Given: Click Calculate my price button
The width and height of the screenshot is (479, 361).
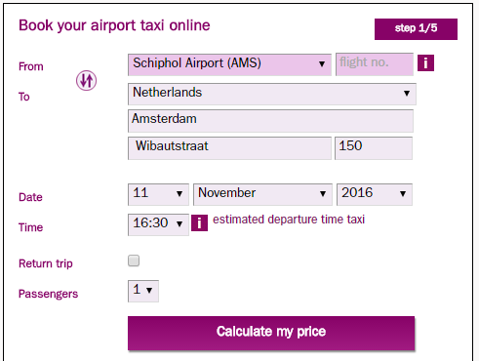Looking at the screenshot, I should tap(271, 333).
